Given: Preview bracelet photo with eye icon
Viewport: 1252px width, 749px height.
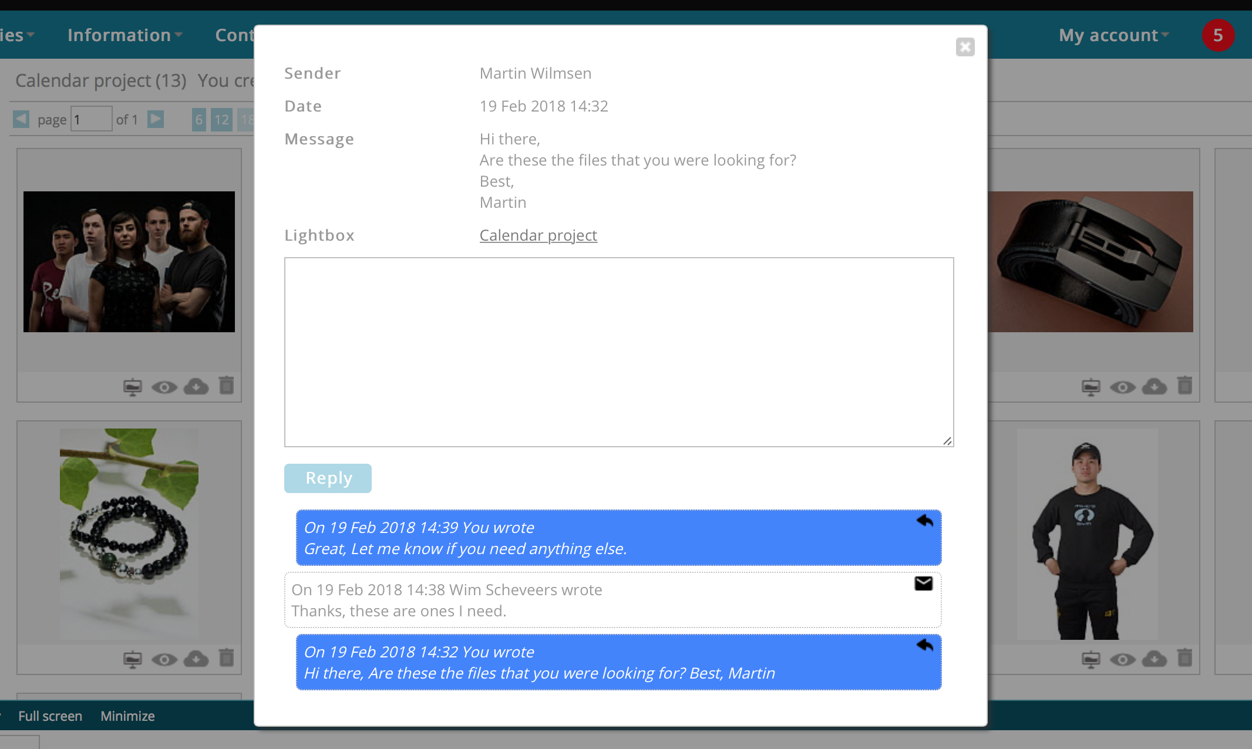Looking at the screenshot, I should tap(164, 660).
